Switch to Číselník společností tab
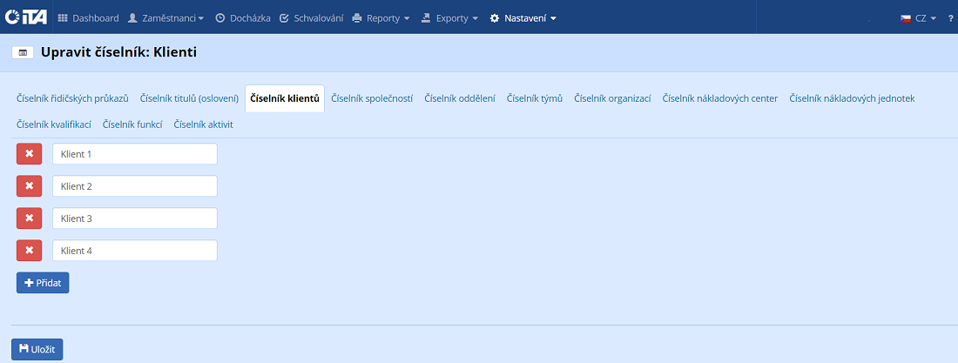Image resolution: width=958 pixels, height=363 pixels. pos(372,98)
